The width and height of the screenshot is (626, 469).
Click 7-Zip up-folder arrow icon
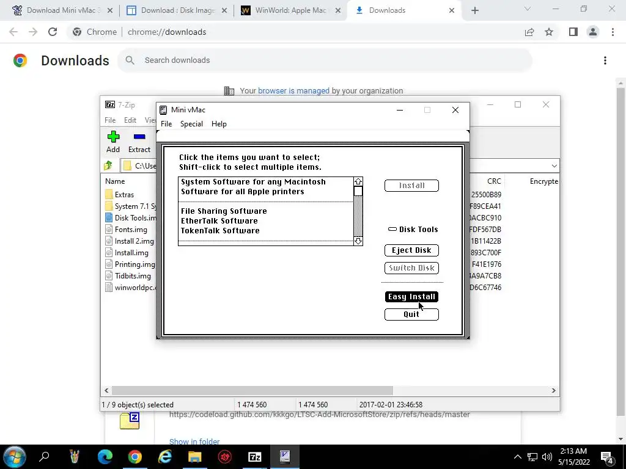tap(108, 165)
